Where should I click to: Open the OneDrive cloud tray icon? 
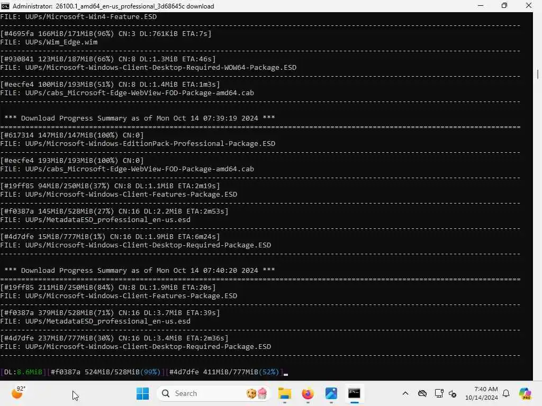[x=422, y=393]
